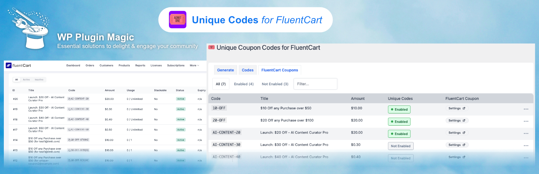Toggle Not Enabled badge for AI-CONTENT-40
The image size is (539, 174).
(x=401, y=158)
